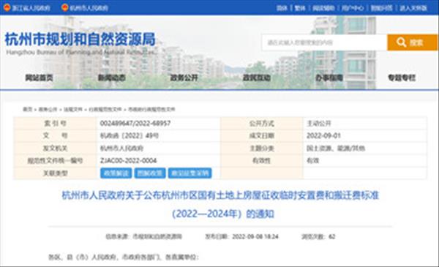The height and width of the screenshot is (267, 439).
Task: Select validity value 有效
Action: 312,161
